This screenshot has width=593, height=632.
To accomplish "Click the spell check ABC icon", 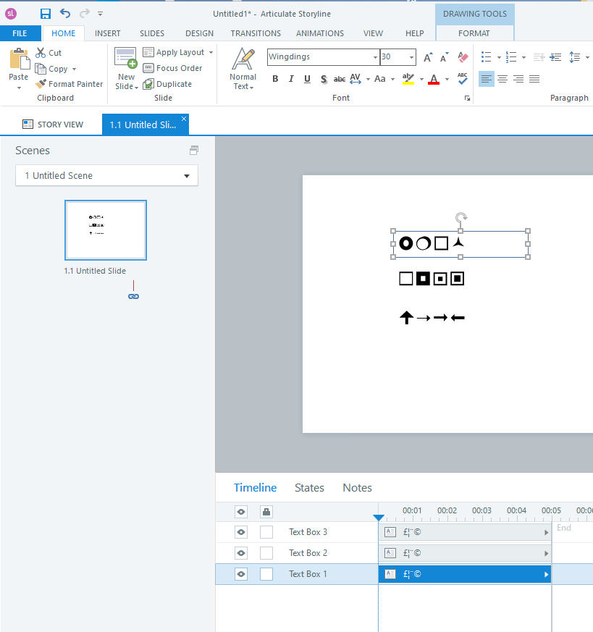I will tap(463, 79).
